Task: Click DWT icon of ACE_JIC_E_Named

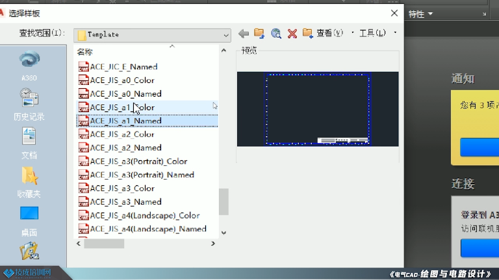Action: 83,67
